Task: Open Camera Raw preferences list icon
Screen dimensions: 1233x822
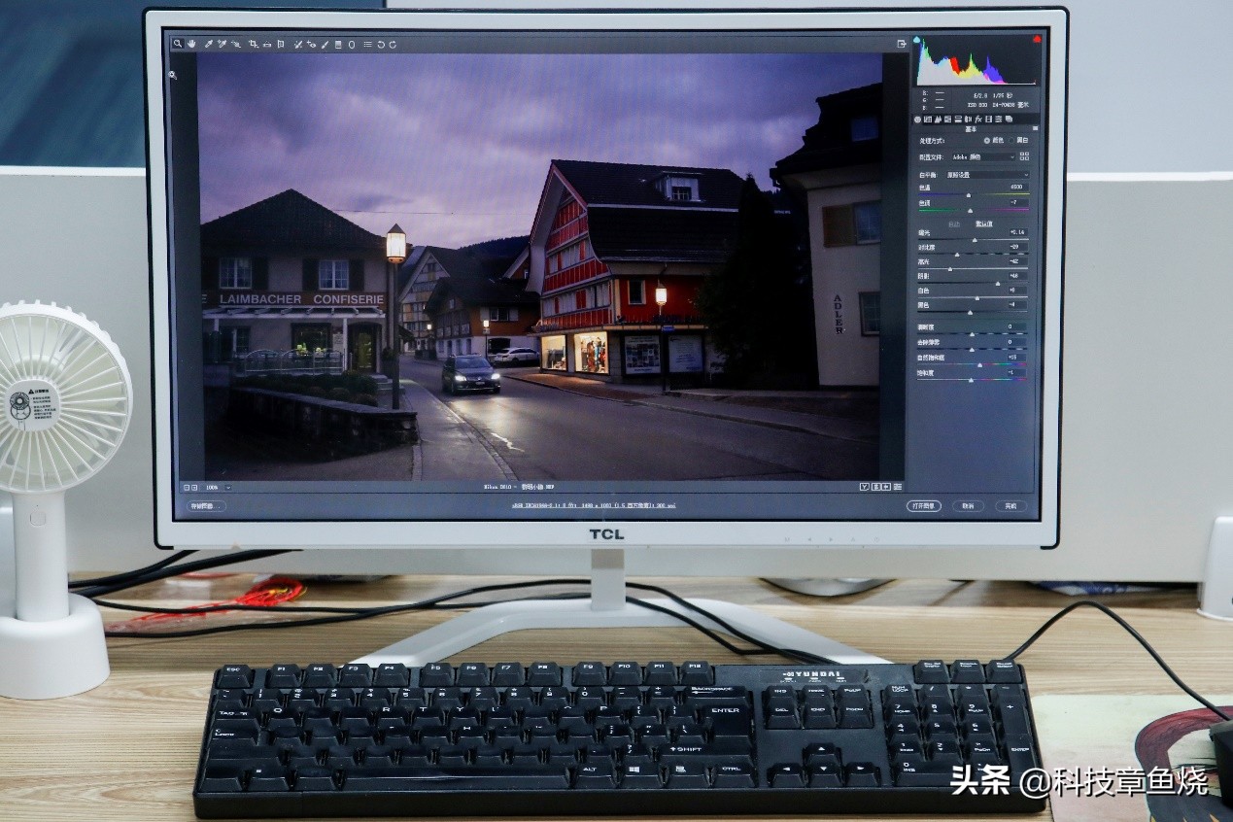Action: pyautogui.click(x=367, y=44)
